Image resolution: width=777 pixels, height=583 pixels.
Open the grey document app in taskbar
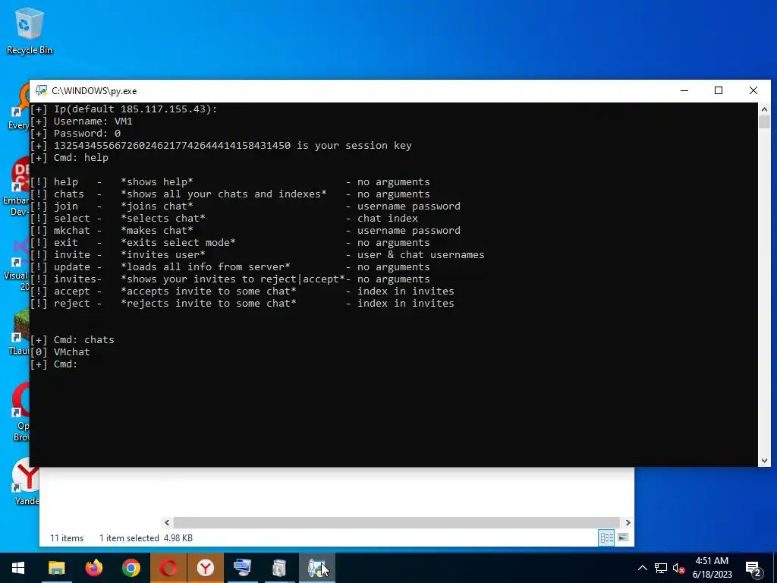point(279,568)
